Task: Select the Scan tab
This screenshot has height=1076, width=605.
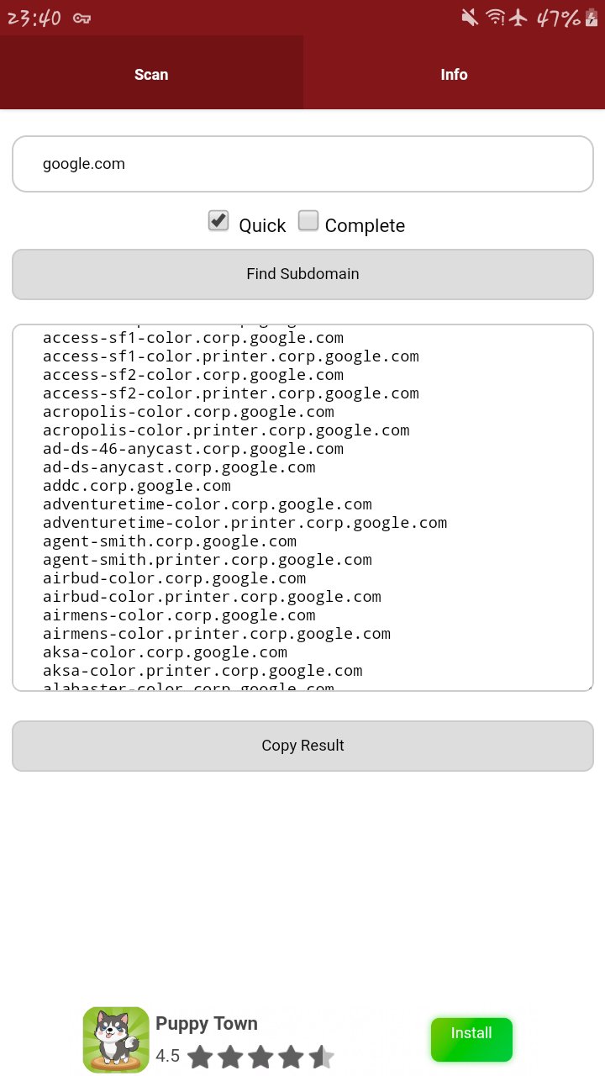Action: pyautogui.click(x=151, y=75)
